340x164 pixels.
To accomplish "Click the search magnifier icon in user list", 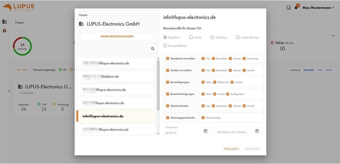I will [153, 49].
